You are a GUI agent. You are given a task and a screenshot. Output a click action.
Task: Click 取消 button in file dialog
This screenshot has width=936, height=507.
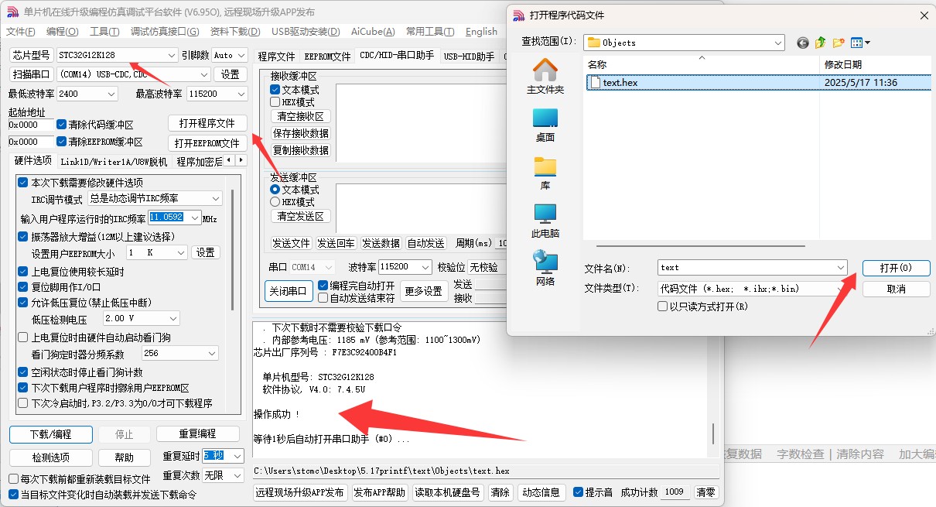896,289
